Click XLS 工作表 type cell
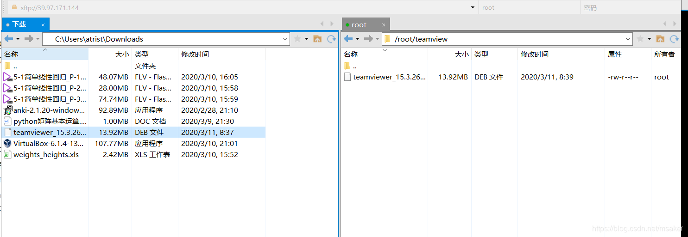688x237 pixels. pos(152,155)
